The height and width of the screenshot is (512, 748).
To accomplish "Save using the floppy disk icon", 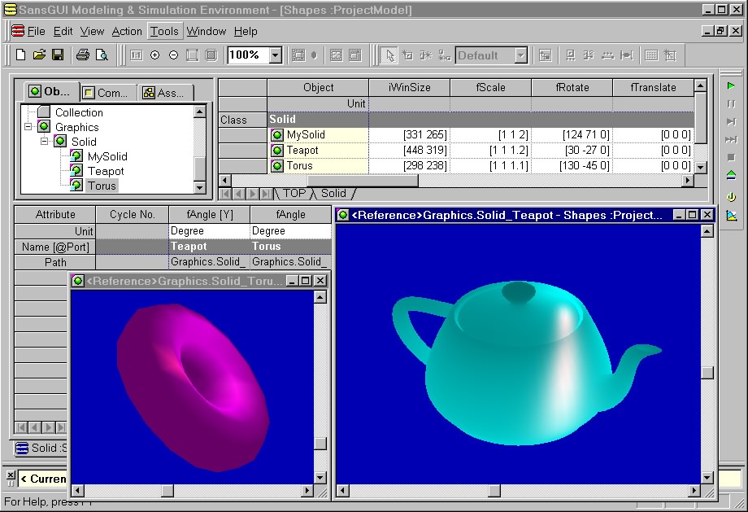I will pos(58,55).
